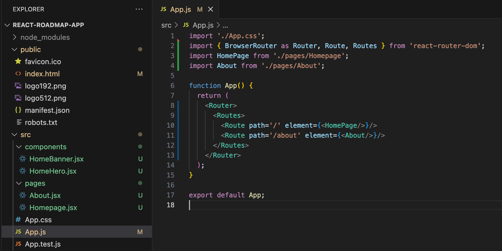The image size is (502, 251).
Task: Close the App.js editor tab
Action: pos(211,9)
